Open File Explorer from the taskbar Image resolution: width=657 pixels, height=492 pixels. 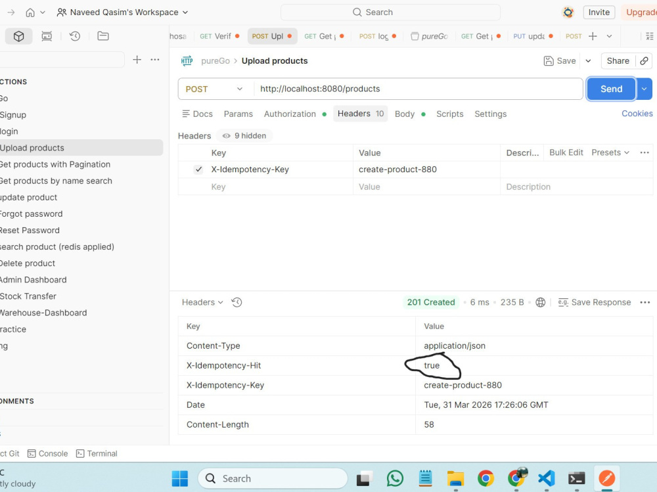pos(455,478)
